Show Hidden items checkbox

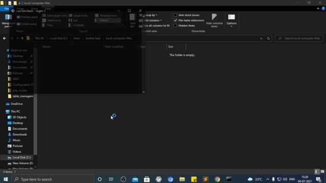pos(175,25)
